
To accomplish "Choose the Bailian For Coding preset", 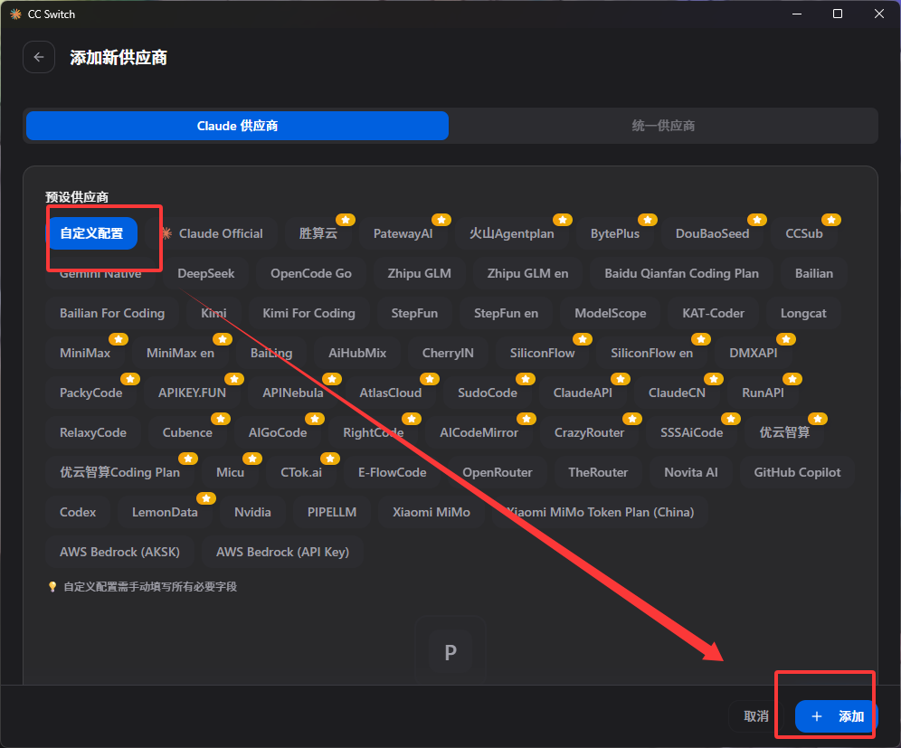I will (112, 313).
